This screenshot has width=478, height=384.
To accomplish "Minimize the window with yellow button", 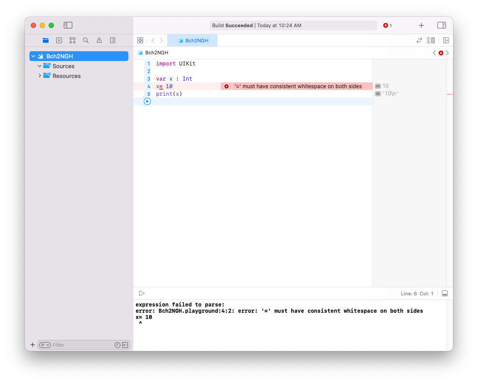I will point(42,25).
